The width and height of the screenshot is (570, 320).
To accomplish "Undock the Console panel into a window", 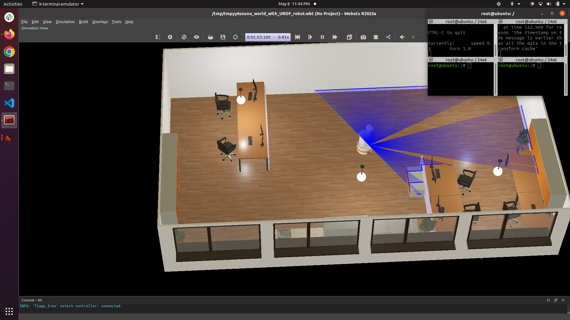I will tap(556, 300).
